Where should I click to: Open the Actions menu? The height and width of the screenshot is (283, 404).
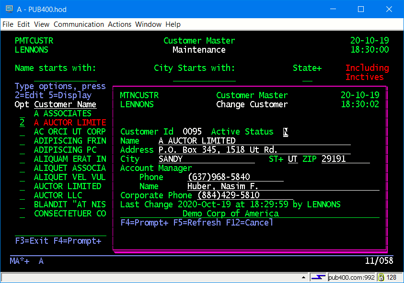coord(119,24)
